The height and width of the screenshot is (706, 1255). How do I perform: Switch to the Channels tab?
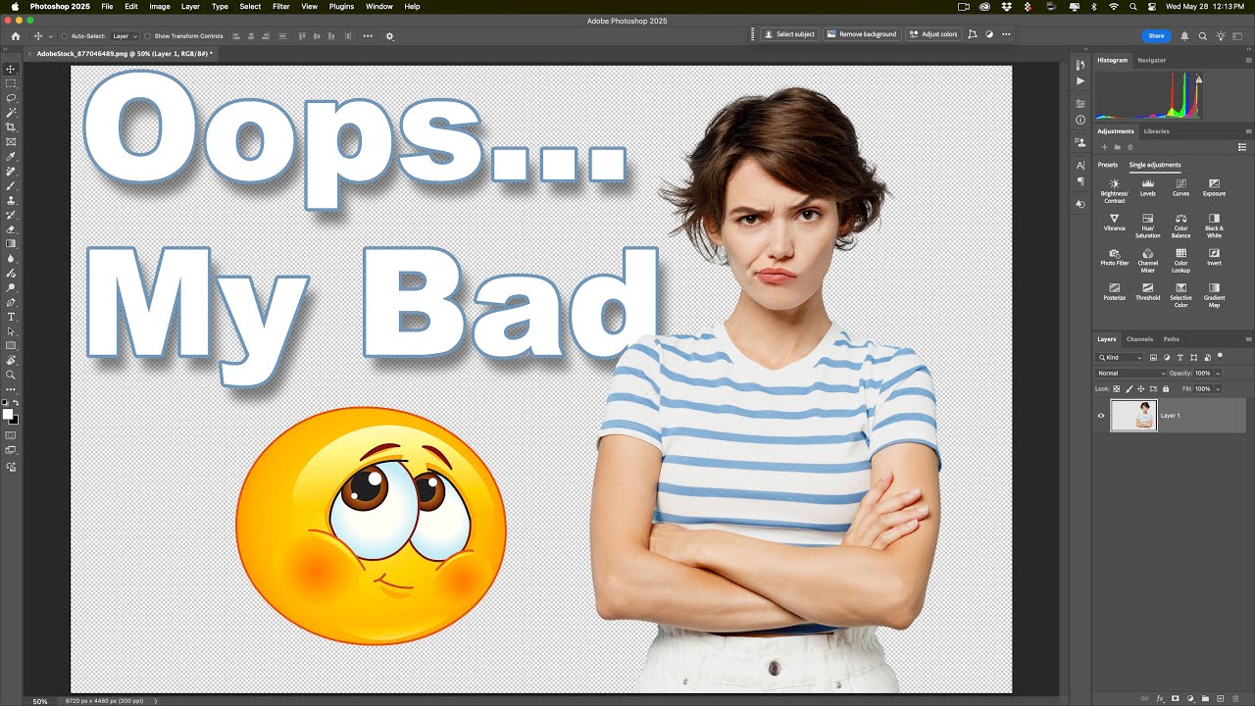1139,339
